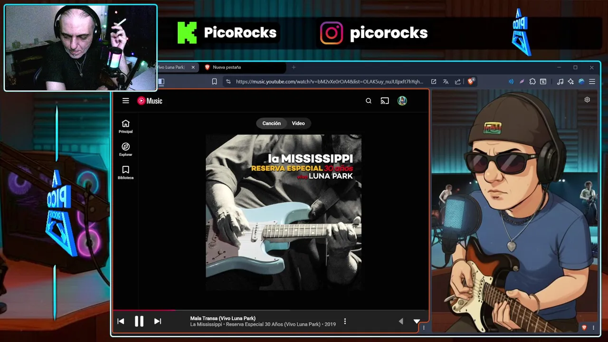This screenshot has width=608, height=342.
Task: Click the screenshot capture toolbar icon
Action: tap(543, 82)
